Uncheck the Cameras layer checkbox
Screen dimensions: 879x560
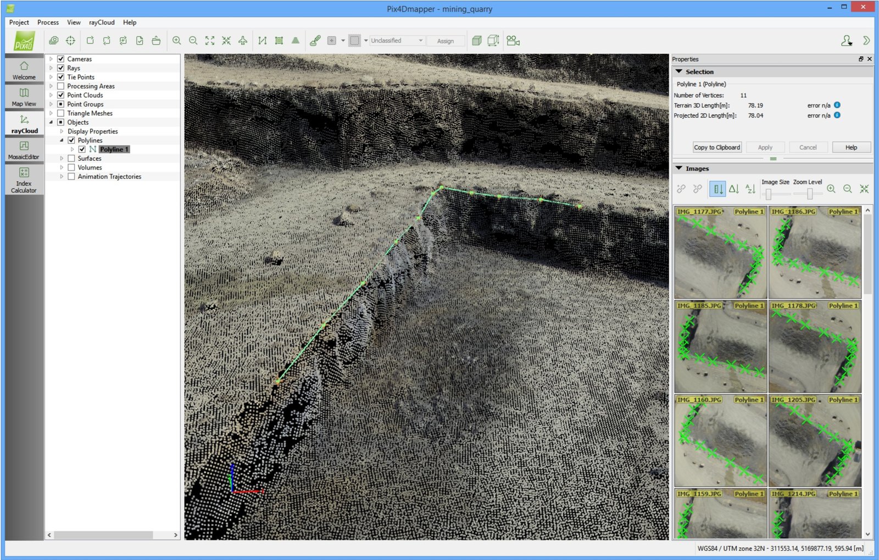point(61,59)
